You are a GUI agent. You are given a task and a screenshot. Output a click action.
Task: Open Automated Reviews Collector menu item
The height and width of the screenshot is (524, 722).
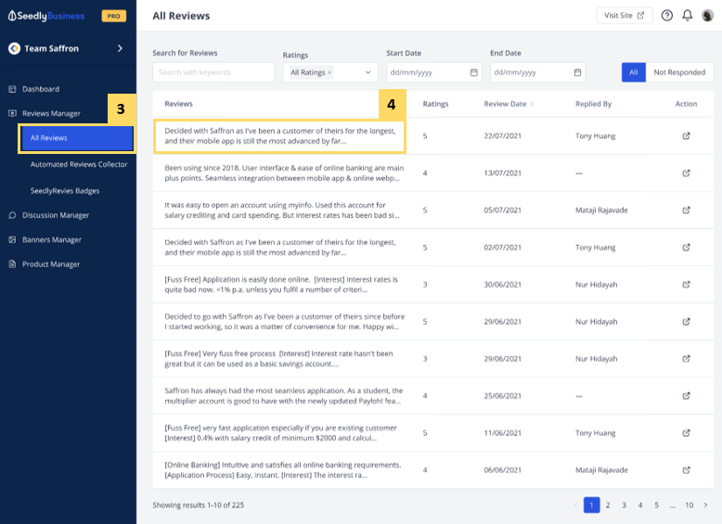tap(78, 164)
